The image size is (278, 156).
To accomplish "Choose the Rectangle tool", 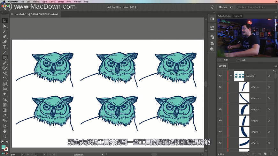I will (x=4, y=57).
